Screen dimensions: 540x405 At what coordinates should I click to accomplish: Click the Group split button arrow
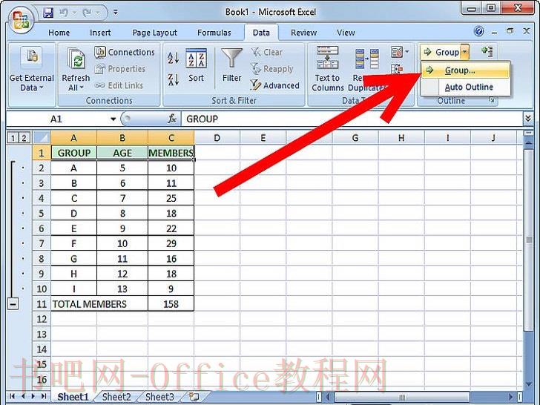[x=464, y=53]
